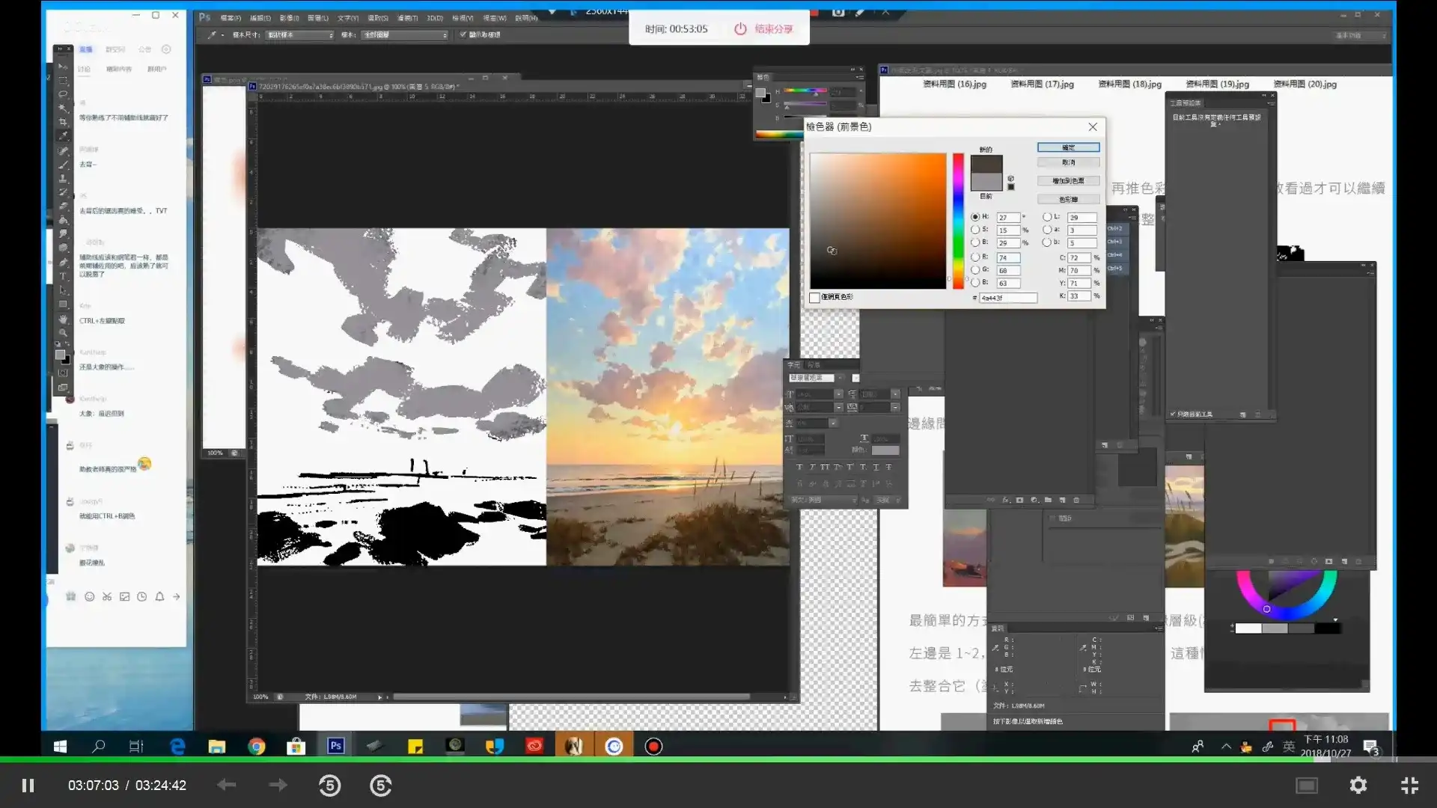
Task: Click the Cancel (取消) button in the color picker
Action: (1068, 162)
